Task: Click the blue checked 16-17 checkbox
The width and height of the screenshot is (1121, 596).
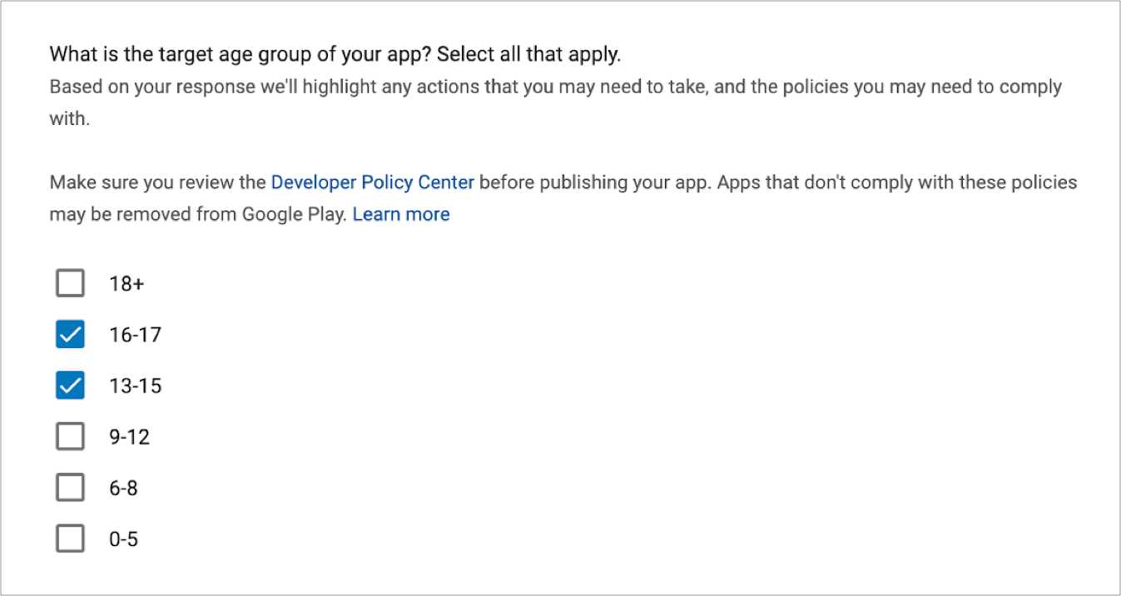Action: [x=70, y=334]
